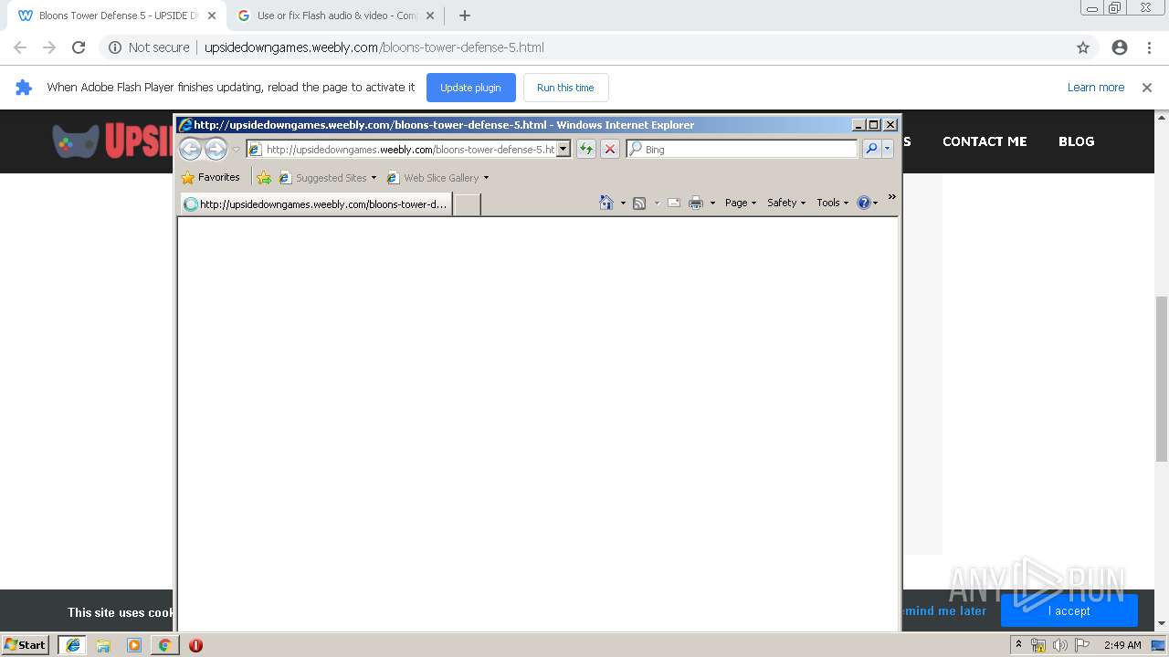Open Chrome profile avatar

pos(1120,47)
